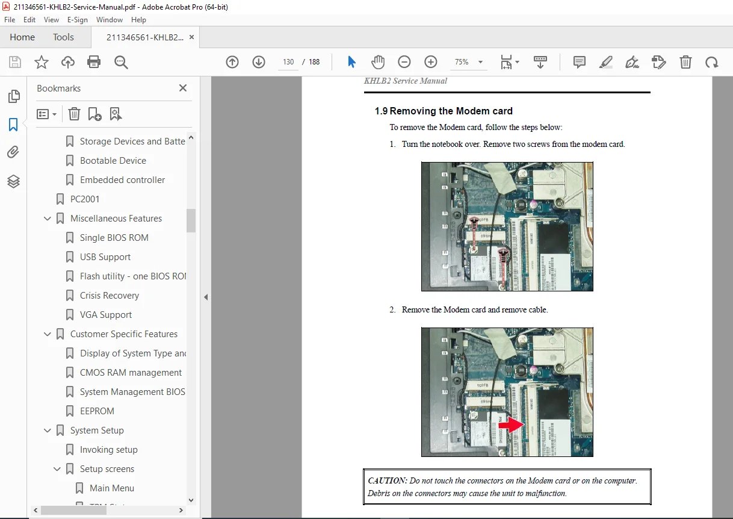Select the Main Menu bookmark
Screen dimensions: 733x519
coord(112,488)
